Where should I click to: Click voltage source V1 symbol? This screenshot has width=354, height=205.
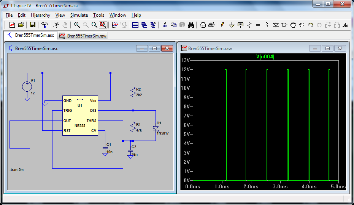click(x=27, y=87)
